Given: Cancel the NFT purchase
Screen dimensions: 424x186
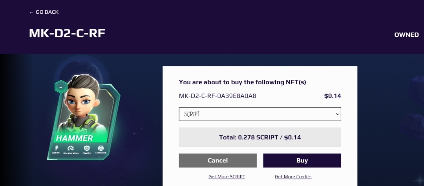Looking at the screenshot, I should [x=217, y=161].
